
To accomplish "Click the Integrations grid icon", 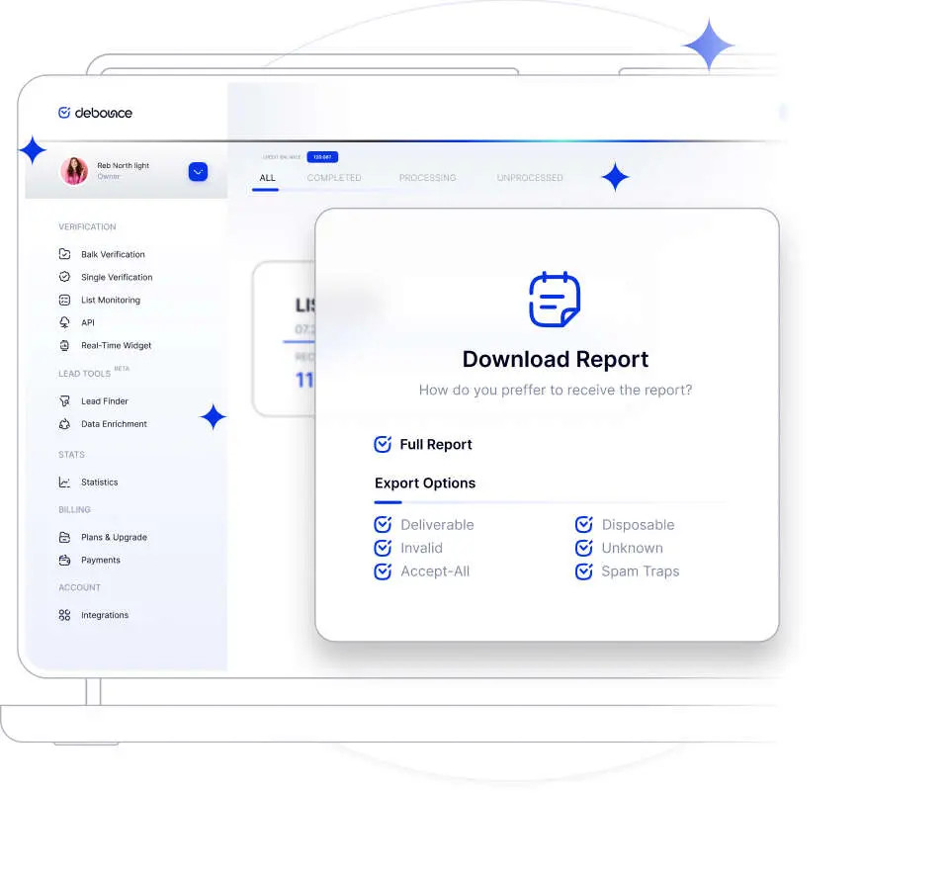I will click(x=65, y=615).
